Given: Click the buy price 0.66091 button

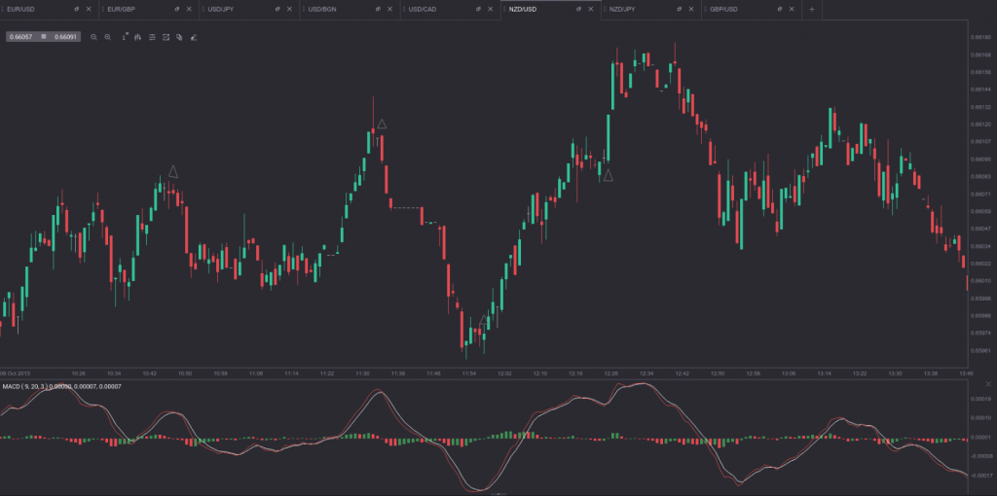Looking at the screenshot, I should [x=65, y=37].
